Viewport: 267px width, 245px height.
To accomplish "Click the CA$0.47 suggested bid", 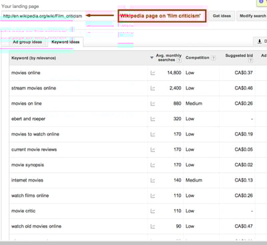I will pyautogui.click(x=244, y=226).
